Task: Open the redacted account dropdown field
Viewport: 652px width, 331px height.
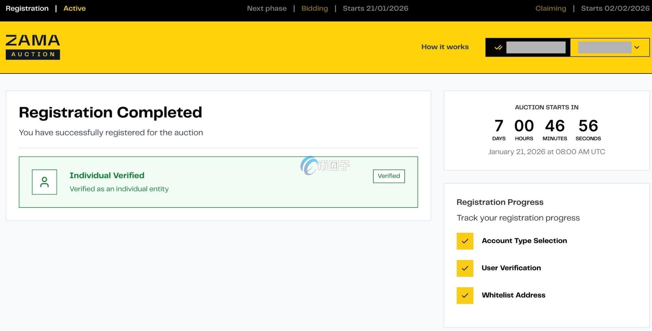Action: 604,47
